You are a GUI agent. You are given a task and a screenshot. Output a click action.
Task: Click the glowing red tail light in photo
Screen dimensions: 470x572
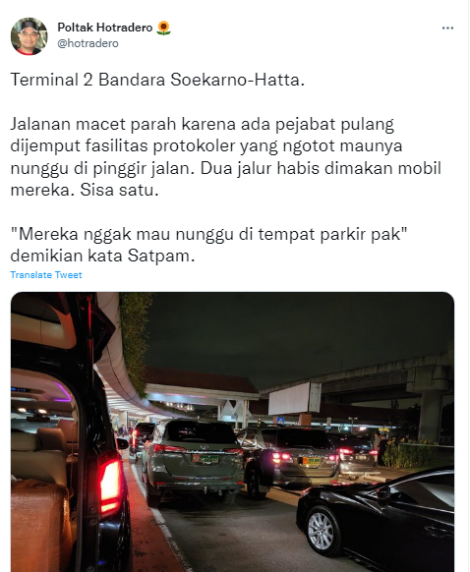[110, 486]
